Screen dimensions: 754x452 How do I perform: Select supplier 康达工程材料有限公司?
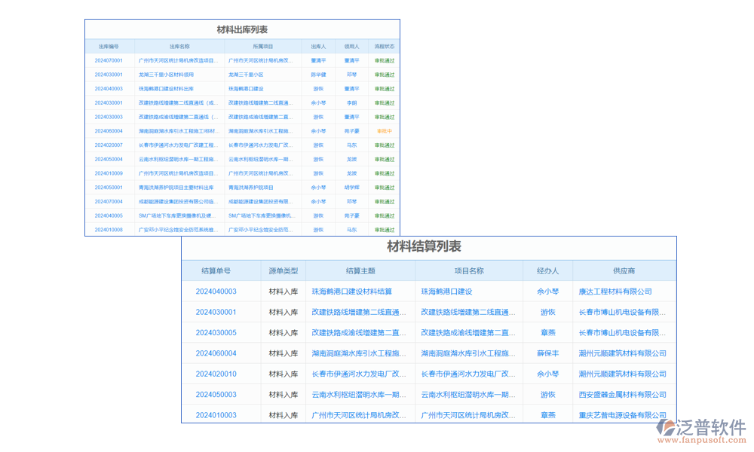point(615,291)
